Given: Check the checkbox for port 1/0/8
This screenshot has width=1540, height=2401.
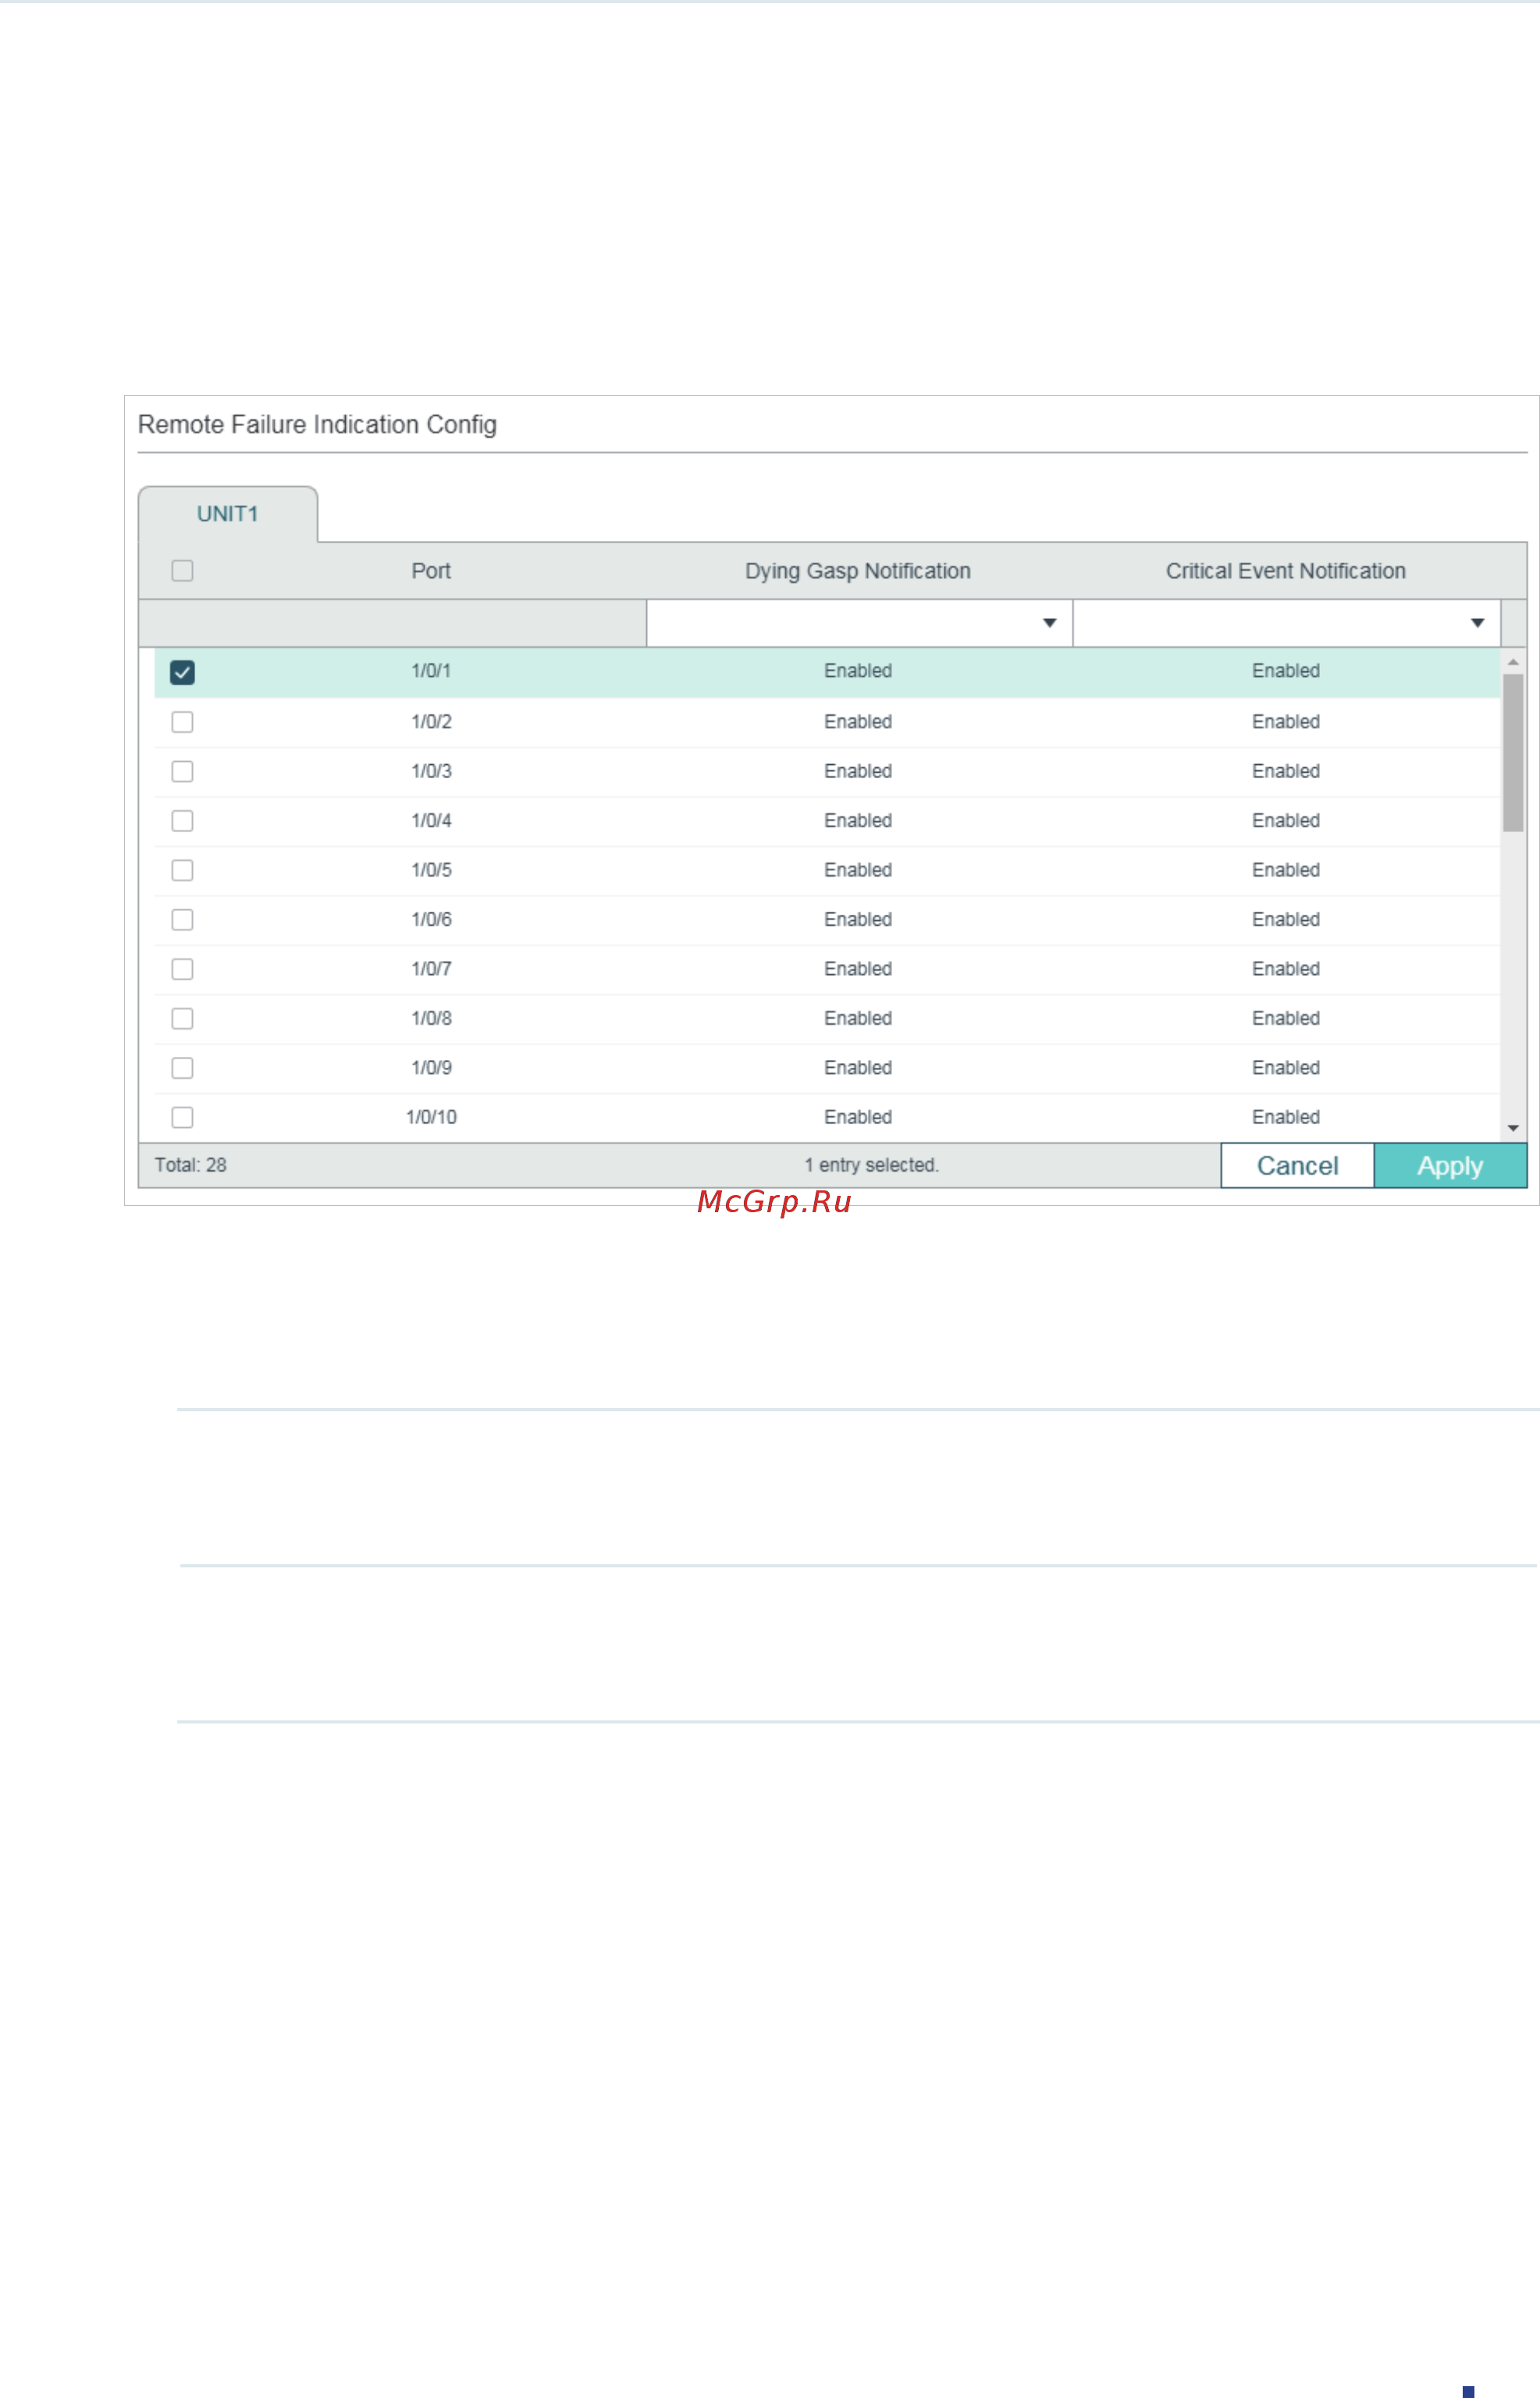Looking at the screenshot, I should click(x=182, y=1019).
